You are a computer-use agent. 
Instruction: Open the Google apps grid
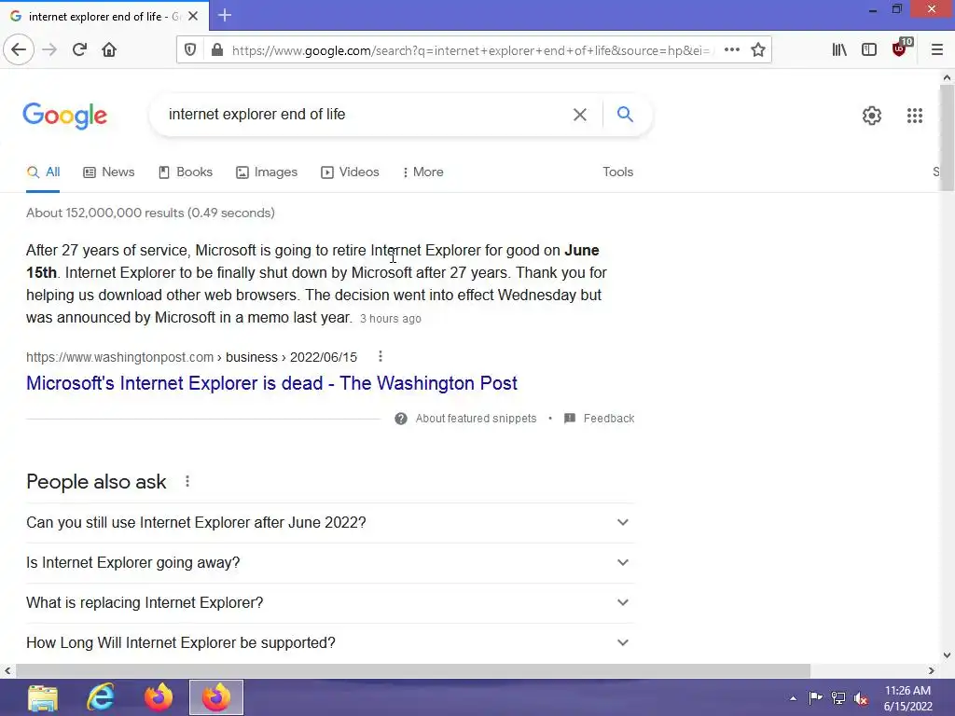914,115
